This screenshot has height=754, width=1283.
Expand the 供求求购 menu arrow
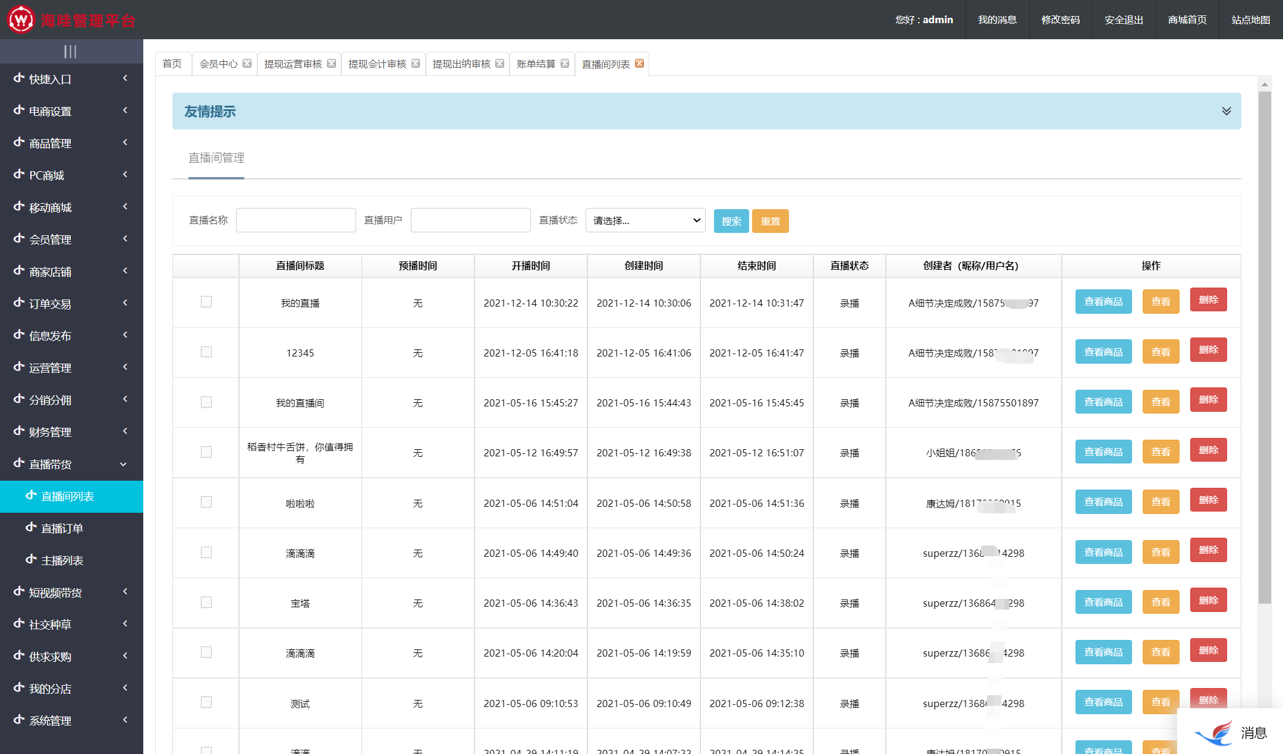point(125,655)
